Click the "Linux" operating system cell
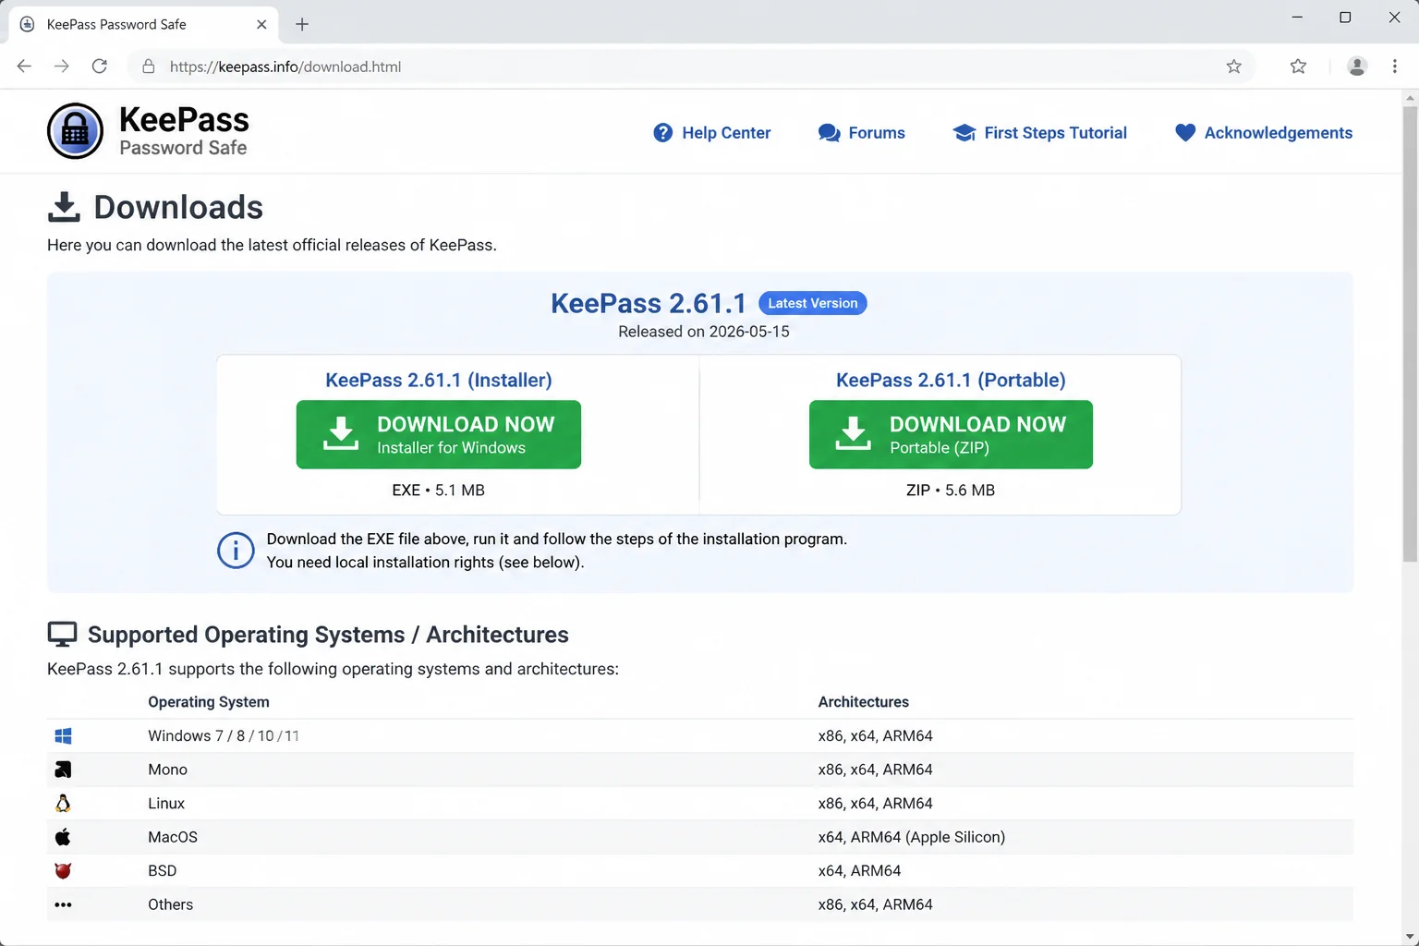The height and width of the screenshot is (946, 1419). 166,804
